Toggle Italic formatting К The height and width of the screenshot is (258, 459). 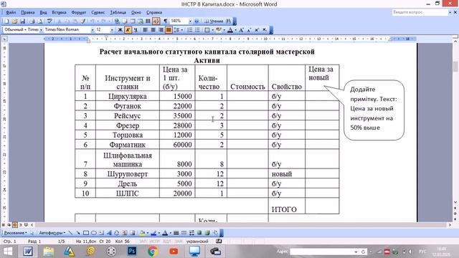pos(128,30)
